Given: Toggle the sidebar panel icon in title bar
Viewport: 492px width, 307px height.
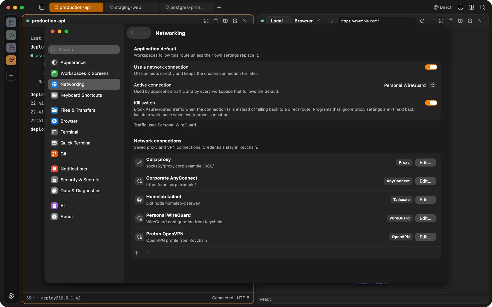Looking at the screenshot, I should (42, 7).
